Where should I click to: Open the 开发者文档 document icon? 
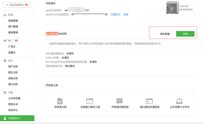[x=60, y=101]
